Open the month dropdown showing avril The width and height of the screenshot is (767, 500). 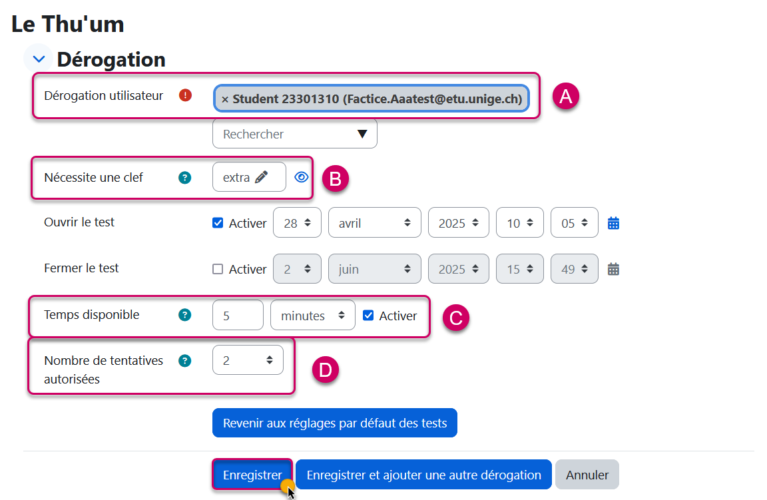click(374, 223)
